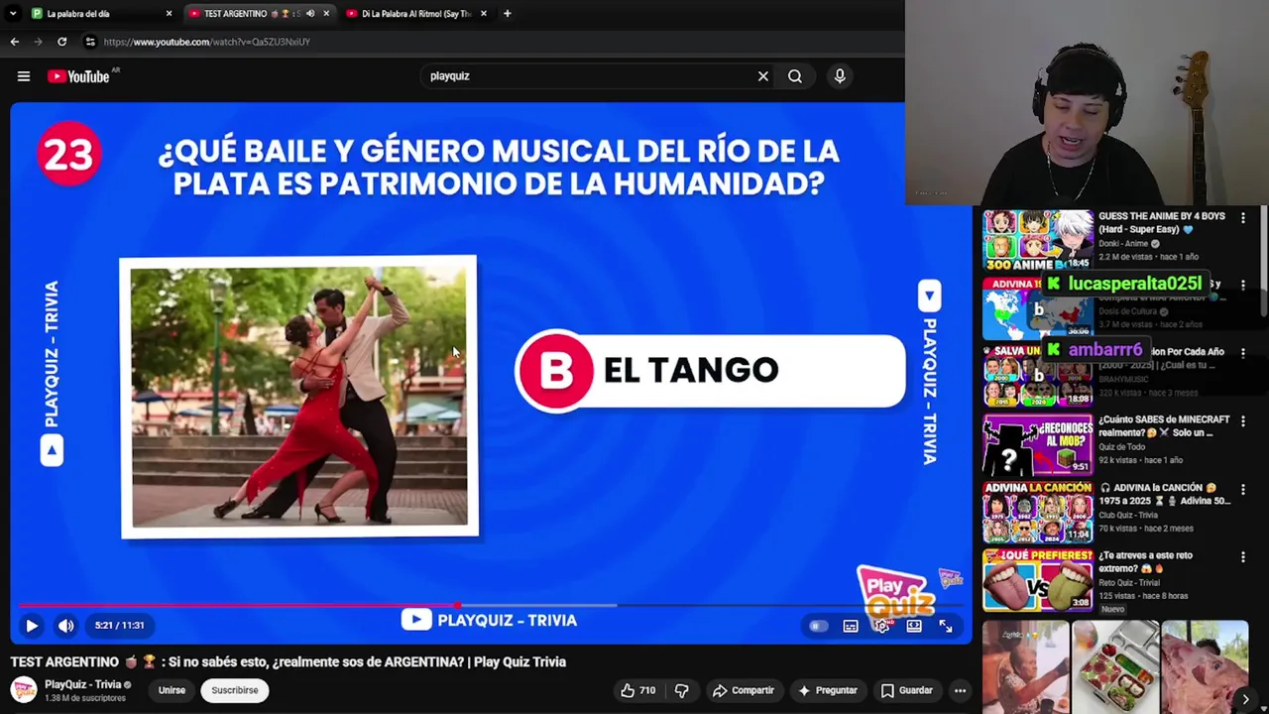Open options for Adivina la Canción video
The image size is (1269, 714).
pyautogui.click(x=1243, y=489)
